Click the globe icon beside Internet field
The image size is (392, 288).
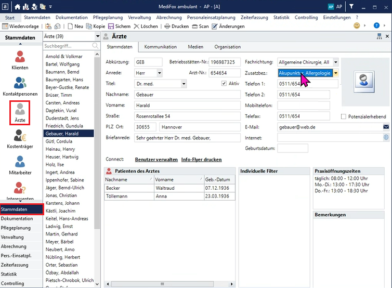tap(386, 138)
